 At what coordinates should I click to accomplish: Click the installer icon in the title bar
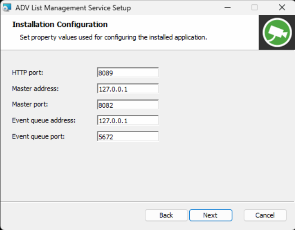(7, 8)
